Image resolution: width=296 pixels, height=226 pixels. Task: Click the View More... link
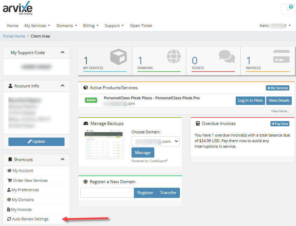point(280,111)
